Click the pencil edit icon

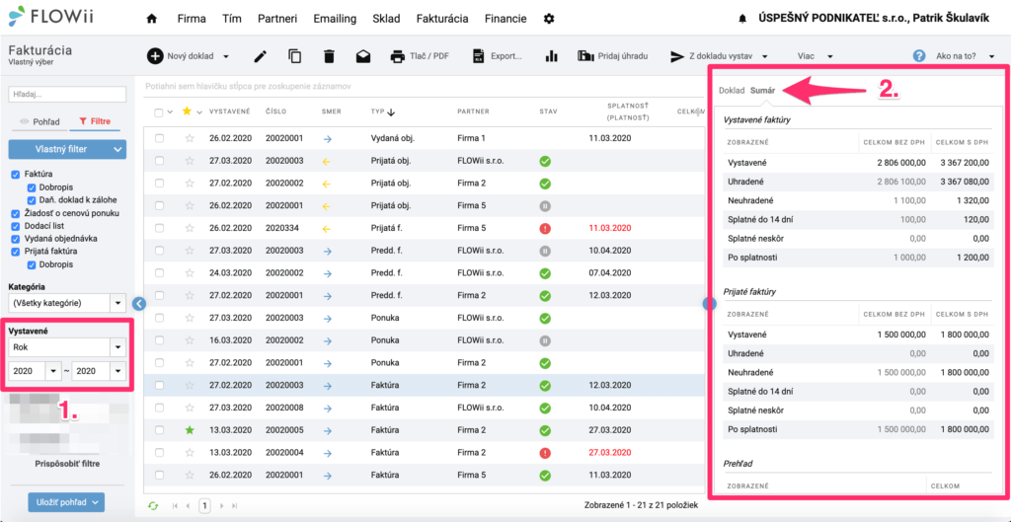pos(260,56)
